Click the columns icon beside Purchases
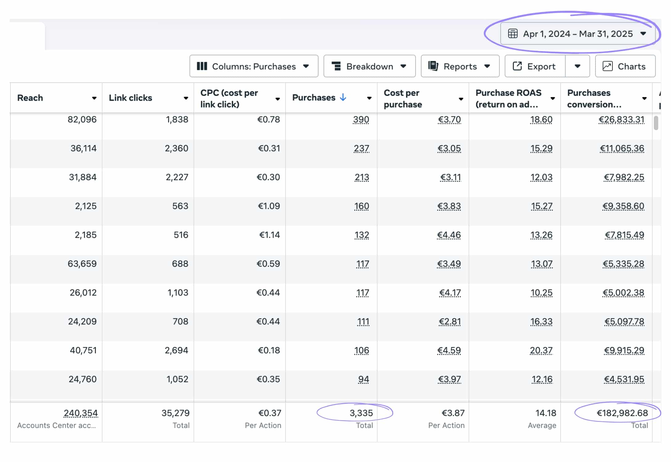 point(202,66)
